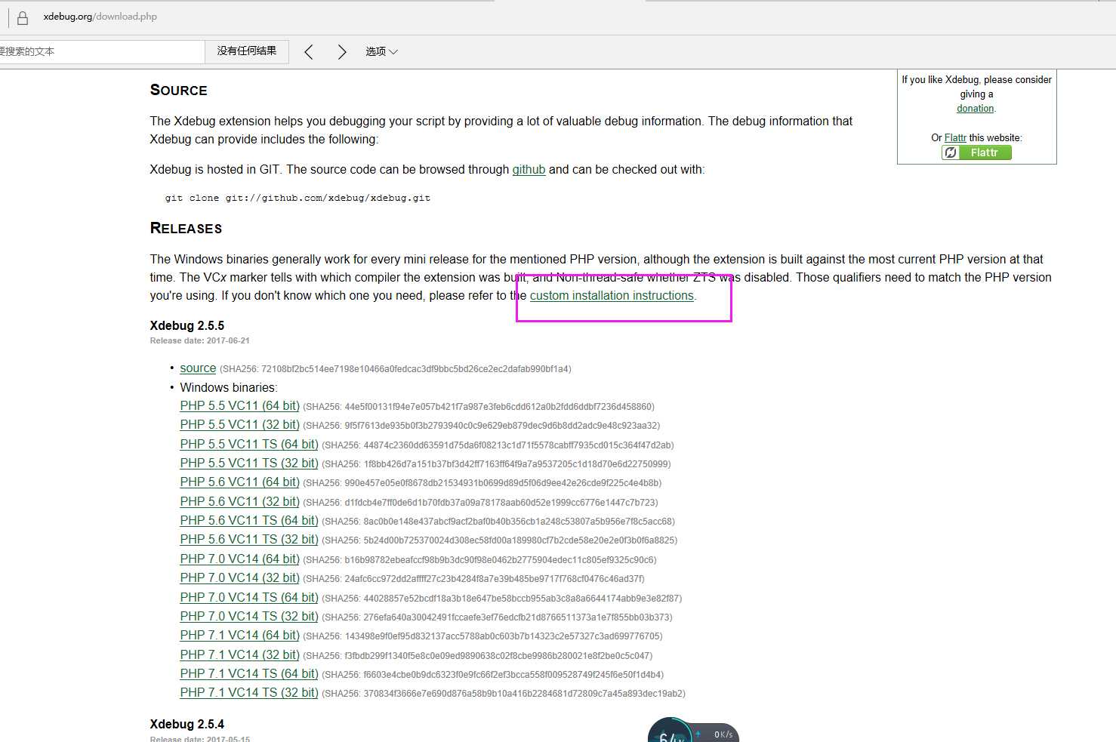Download PHP 5.6 VC11 TS (32 bit)
This screenshot has height=742, width=1116.
[249, 539]
